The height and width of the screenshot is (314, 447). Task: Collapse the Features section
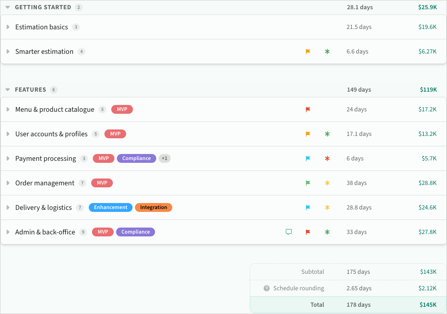tap(8, 90)
